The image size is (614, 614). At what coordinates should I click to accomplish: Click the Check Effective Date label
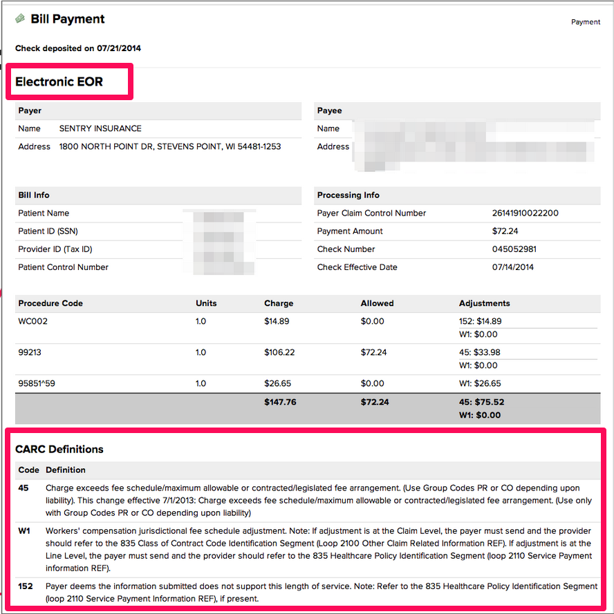pos(357,267)
